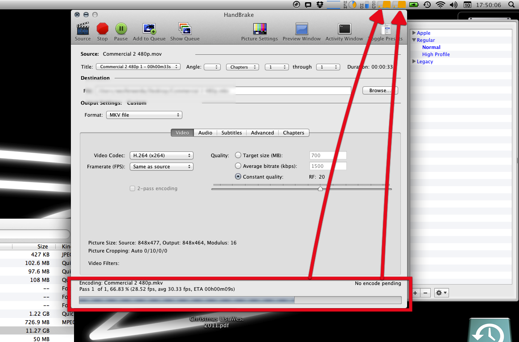Click the encoding progress bar
The height and width of the screenshot is (342, 519).
tap(240, 300)
